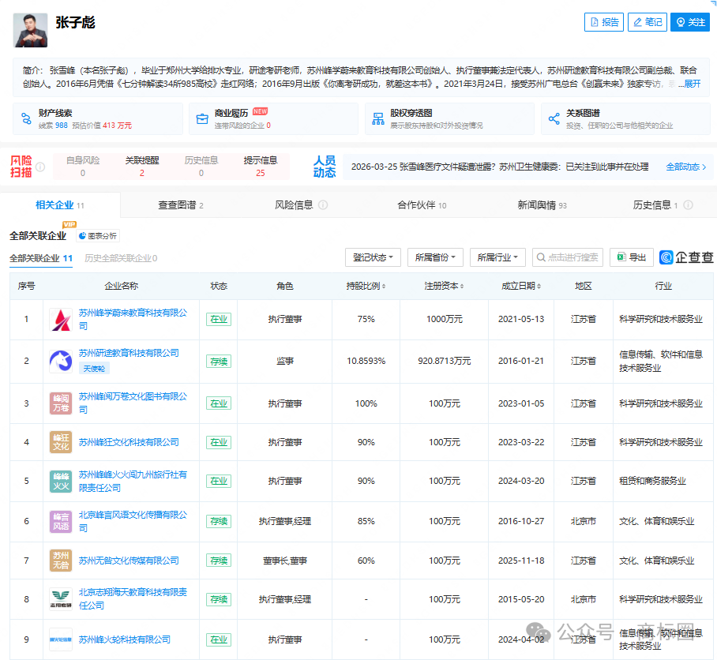The width and height of the screenshot is (717, 660).
Task: Open 苏州峰峰火火闯九州旅行社 link
Action: point(133,481)
